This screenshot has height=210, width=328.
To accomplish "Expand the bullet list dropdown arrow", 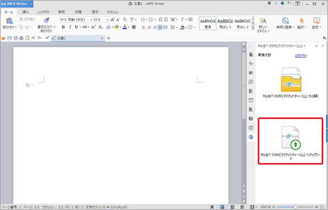I will point(147,20).
